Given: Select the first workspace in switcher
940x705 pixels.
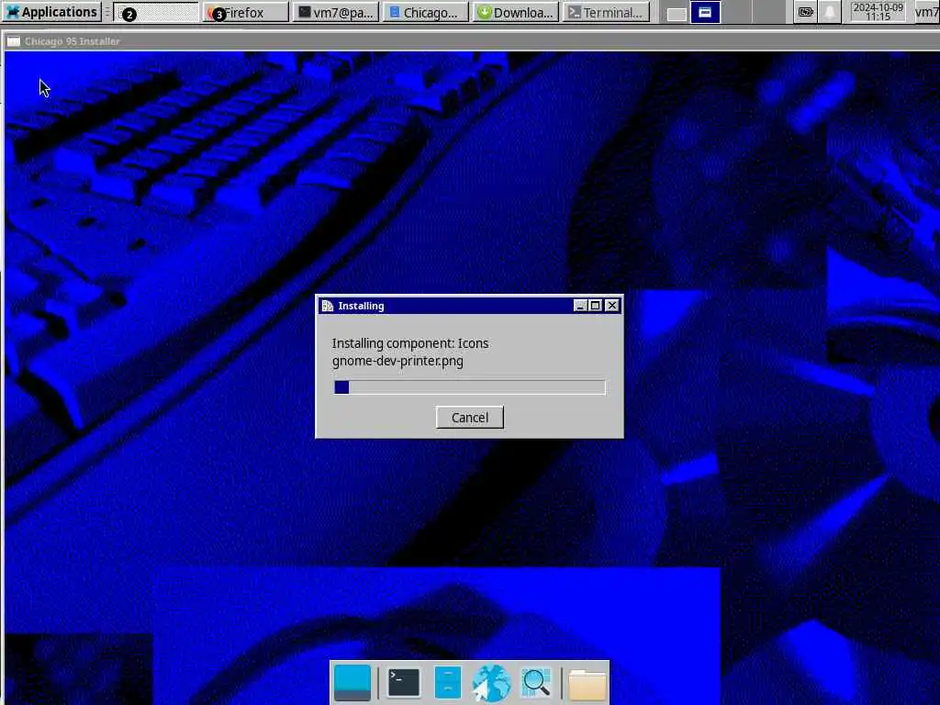Looking at the screenshot, I should coord(677,13).
